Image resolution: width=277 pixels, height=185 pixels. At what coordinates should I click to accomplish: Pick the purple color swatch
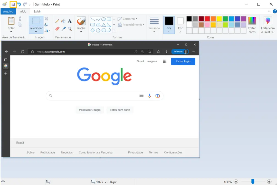tap(243, 19)
